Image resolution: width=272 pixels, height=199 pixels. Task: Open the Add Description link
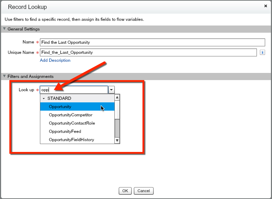[55, 60]
